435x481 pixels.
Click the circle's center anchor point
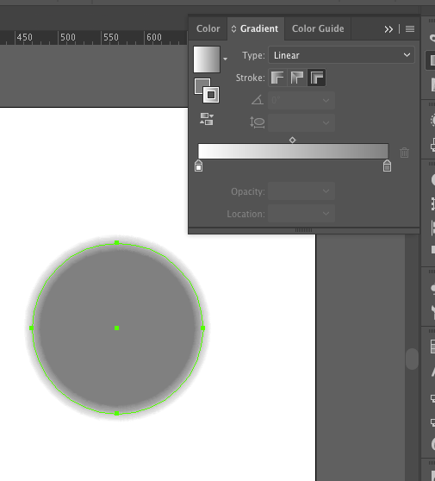click(x=117, y=328)
